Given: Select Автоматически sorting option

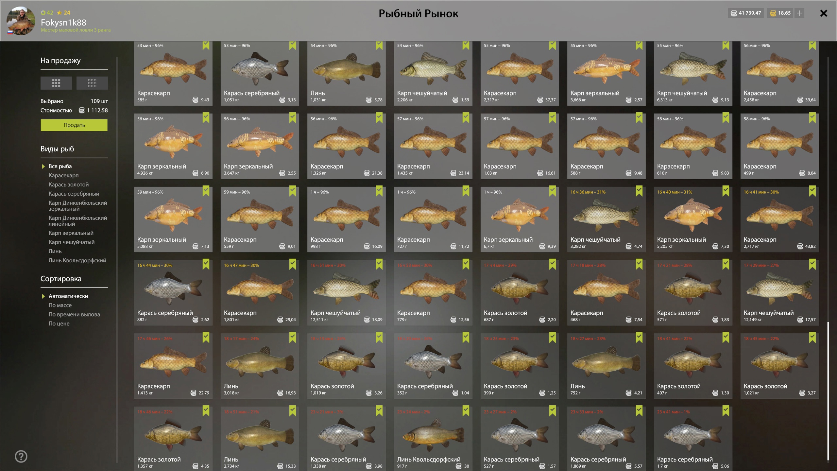Looking at the screenshot, I should (x=68, y=296).
